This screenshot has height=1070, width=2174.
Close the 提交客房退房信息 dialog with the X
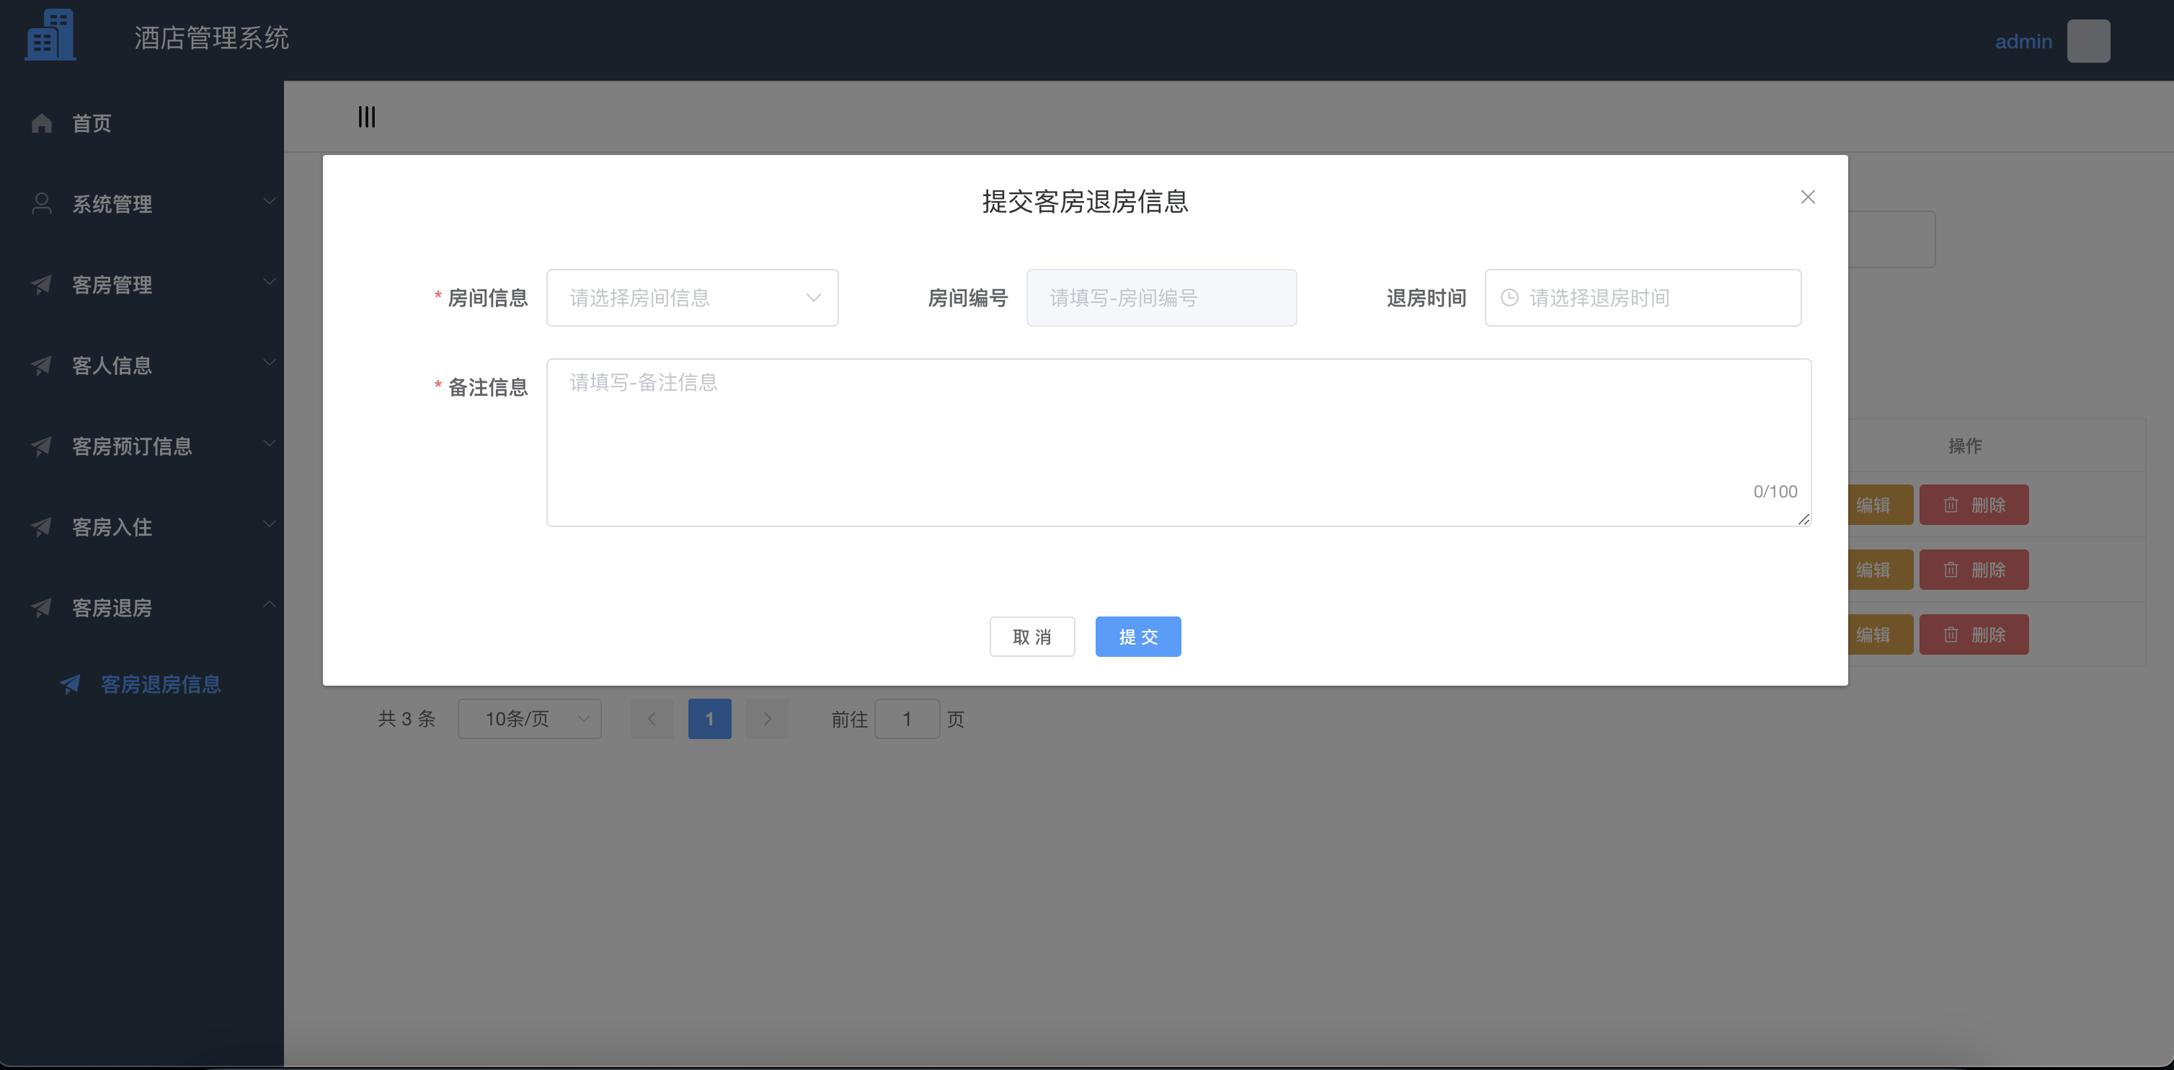[x=1808, y=197]
